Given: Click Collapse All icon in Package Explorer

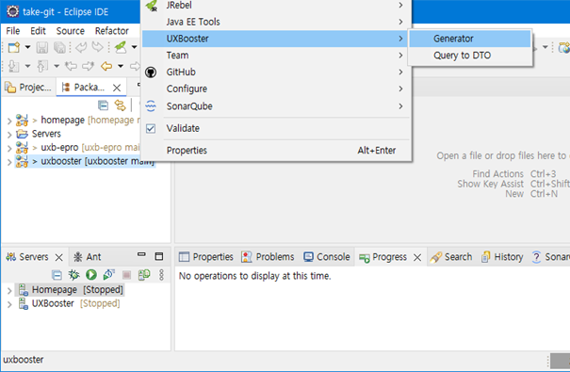Looking at the screenshot, I should pos(104,105).
